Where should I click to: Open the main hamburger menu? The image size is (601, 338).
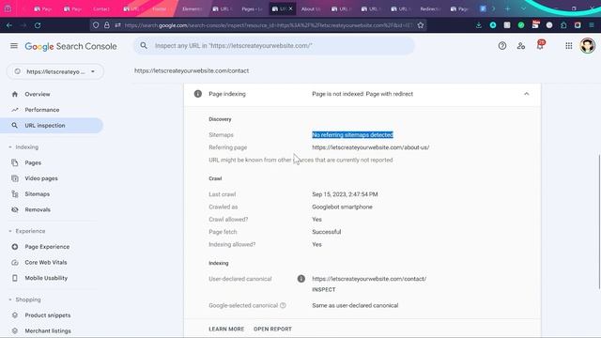14,46
